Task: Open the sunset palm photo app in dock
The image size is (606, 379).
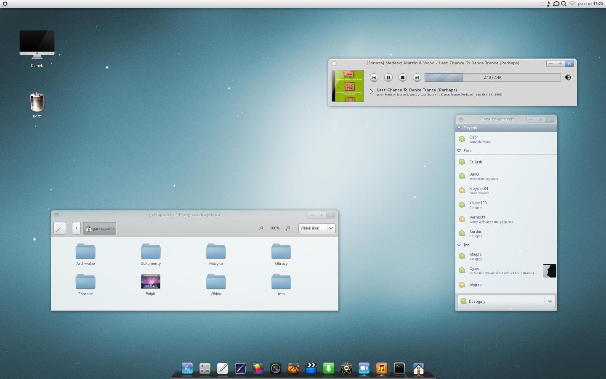Action: click(x=293, y=368)
